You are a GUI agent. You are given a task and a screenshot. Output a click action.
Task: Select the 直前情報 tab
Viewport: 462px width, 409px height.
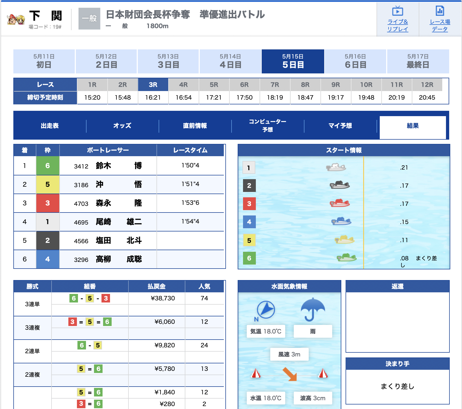click(195, 126)
